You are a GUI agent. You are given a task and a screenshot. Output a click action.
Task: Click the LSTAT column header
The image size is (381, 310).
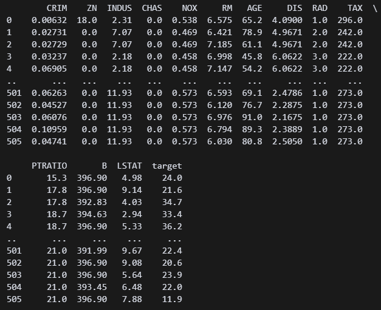[x=129, y=166]
